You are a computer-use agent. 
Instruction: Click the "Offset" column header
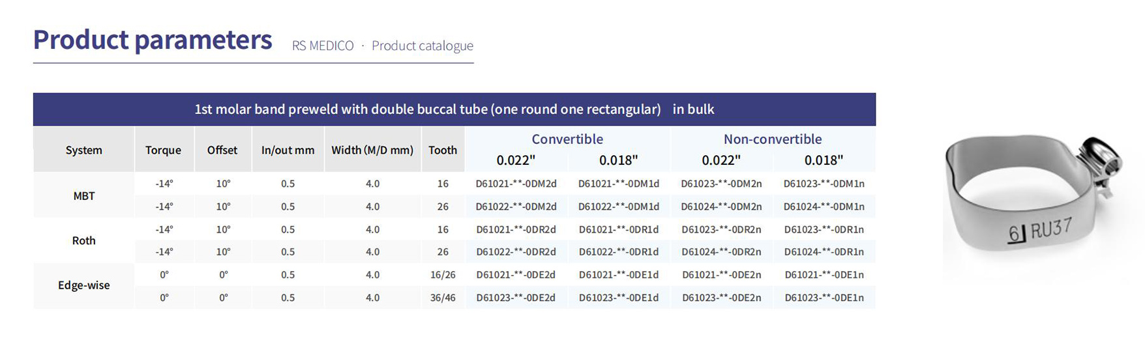pyautogui.click(x=222, y=150)
